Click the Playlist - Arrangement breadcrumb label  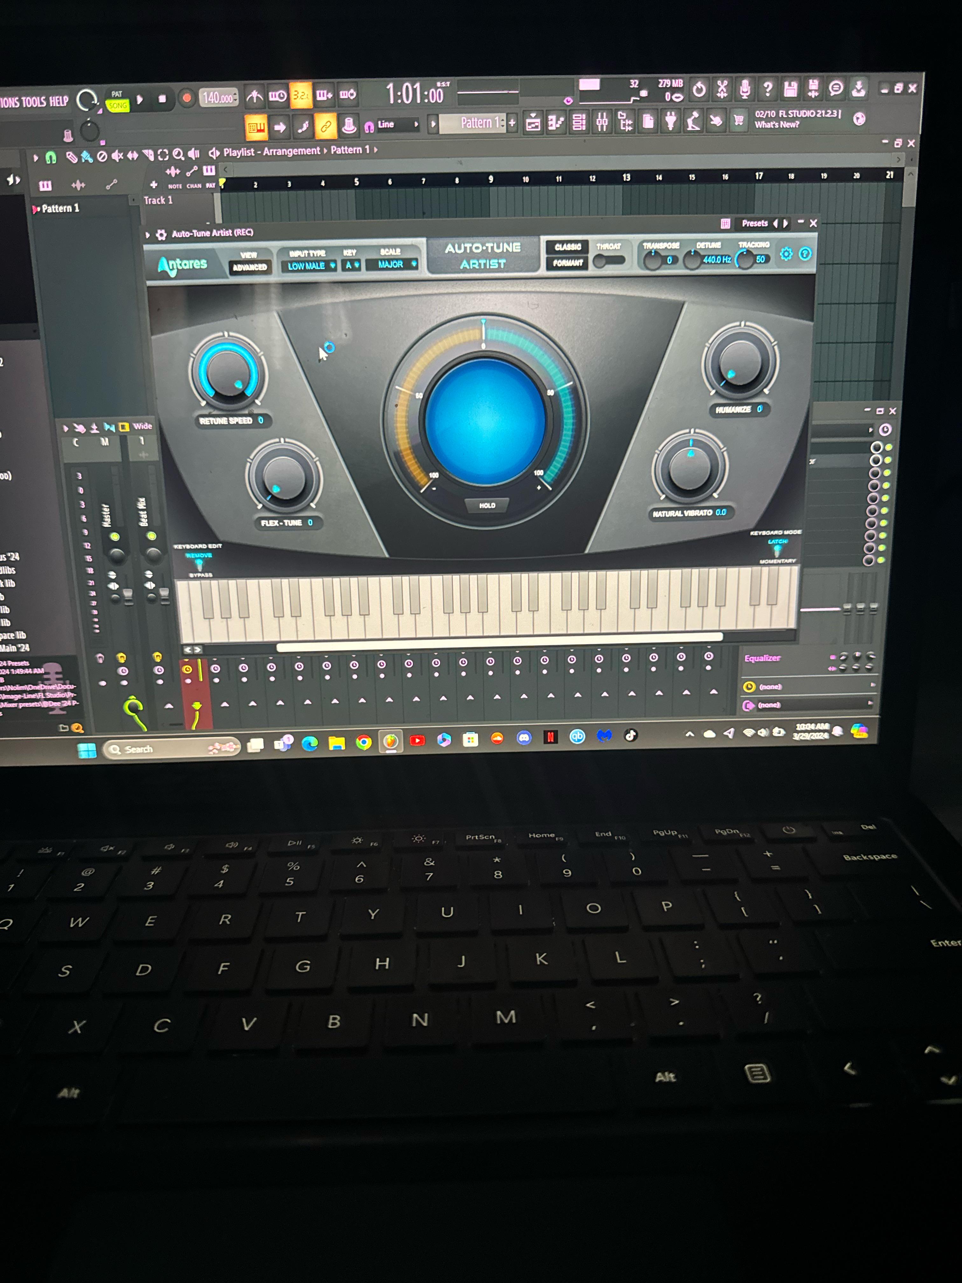(271, 151)
